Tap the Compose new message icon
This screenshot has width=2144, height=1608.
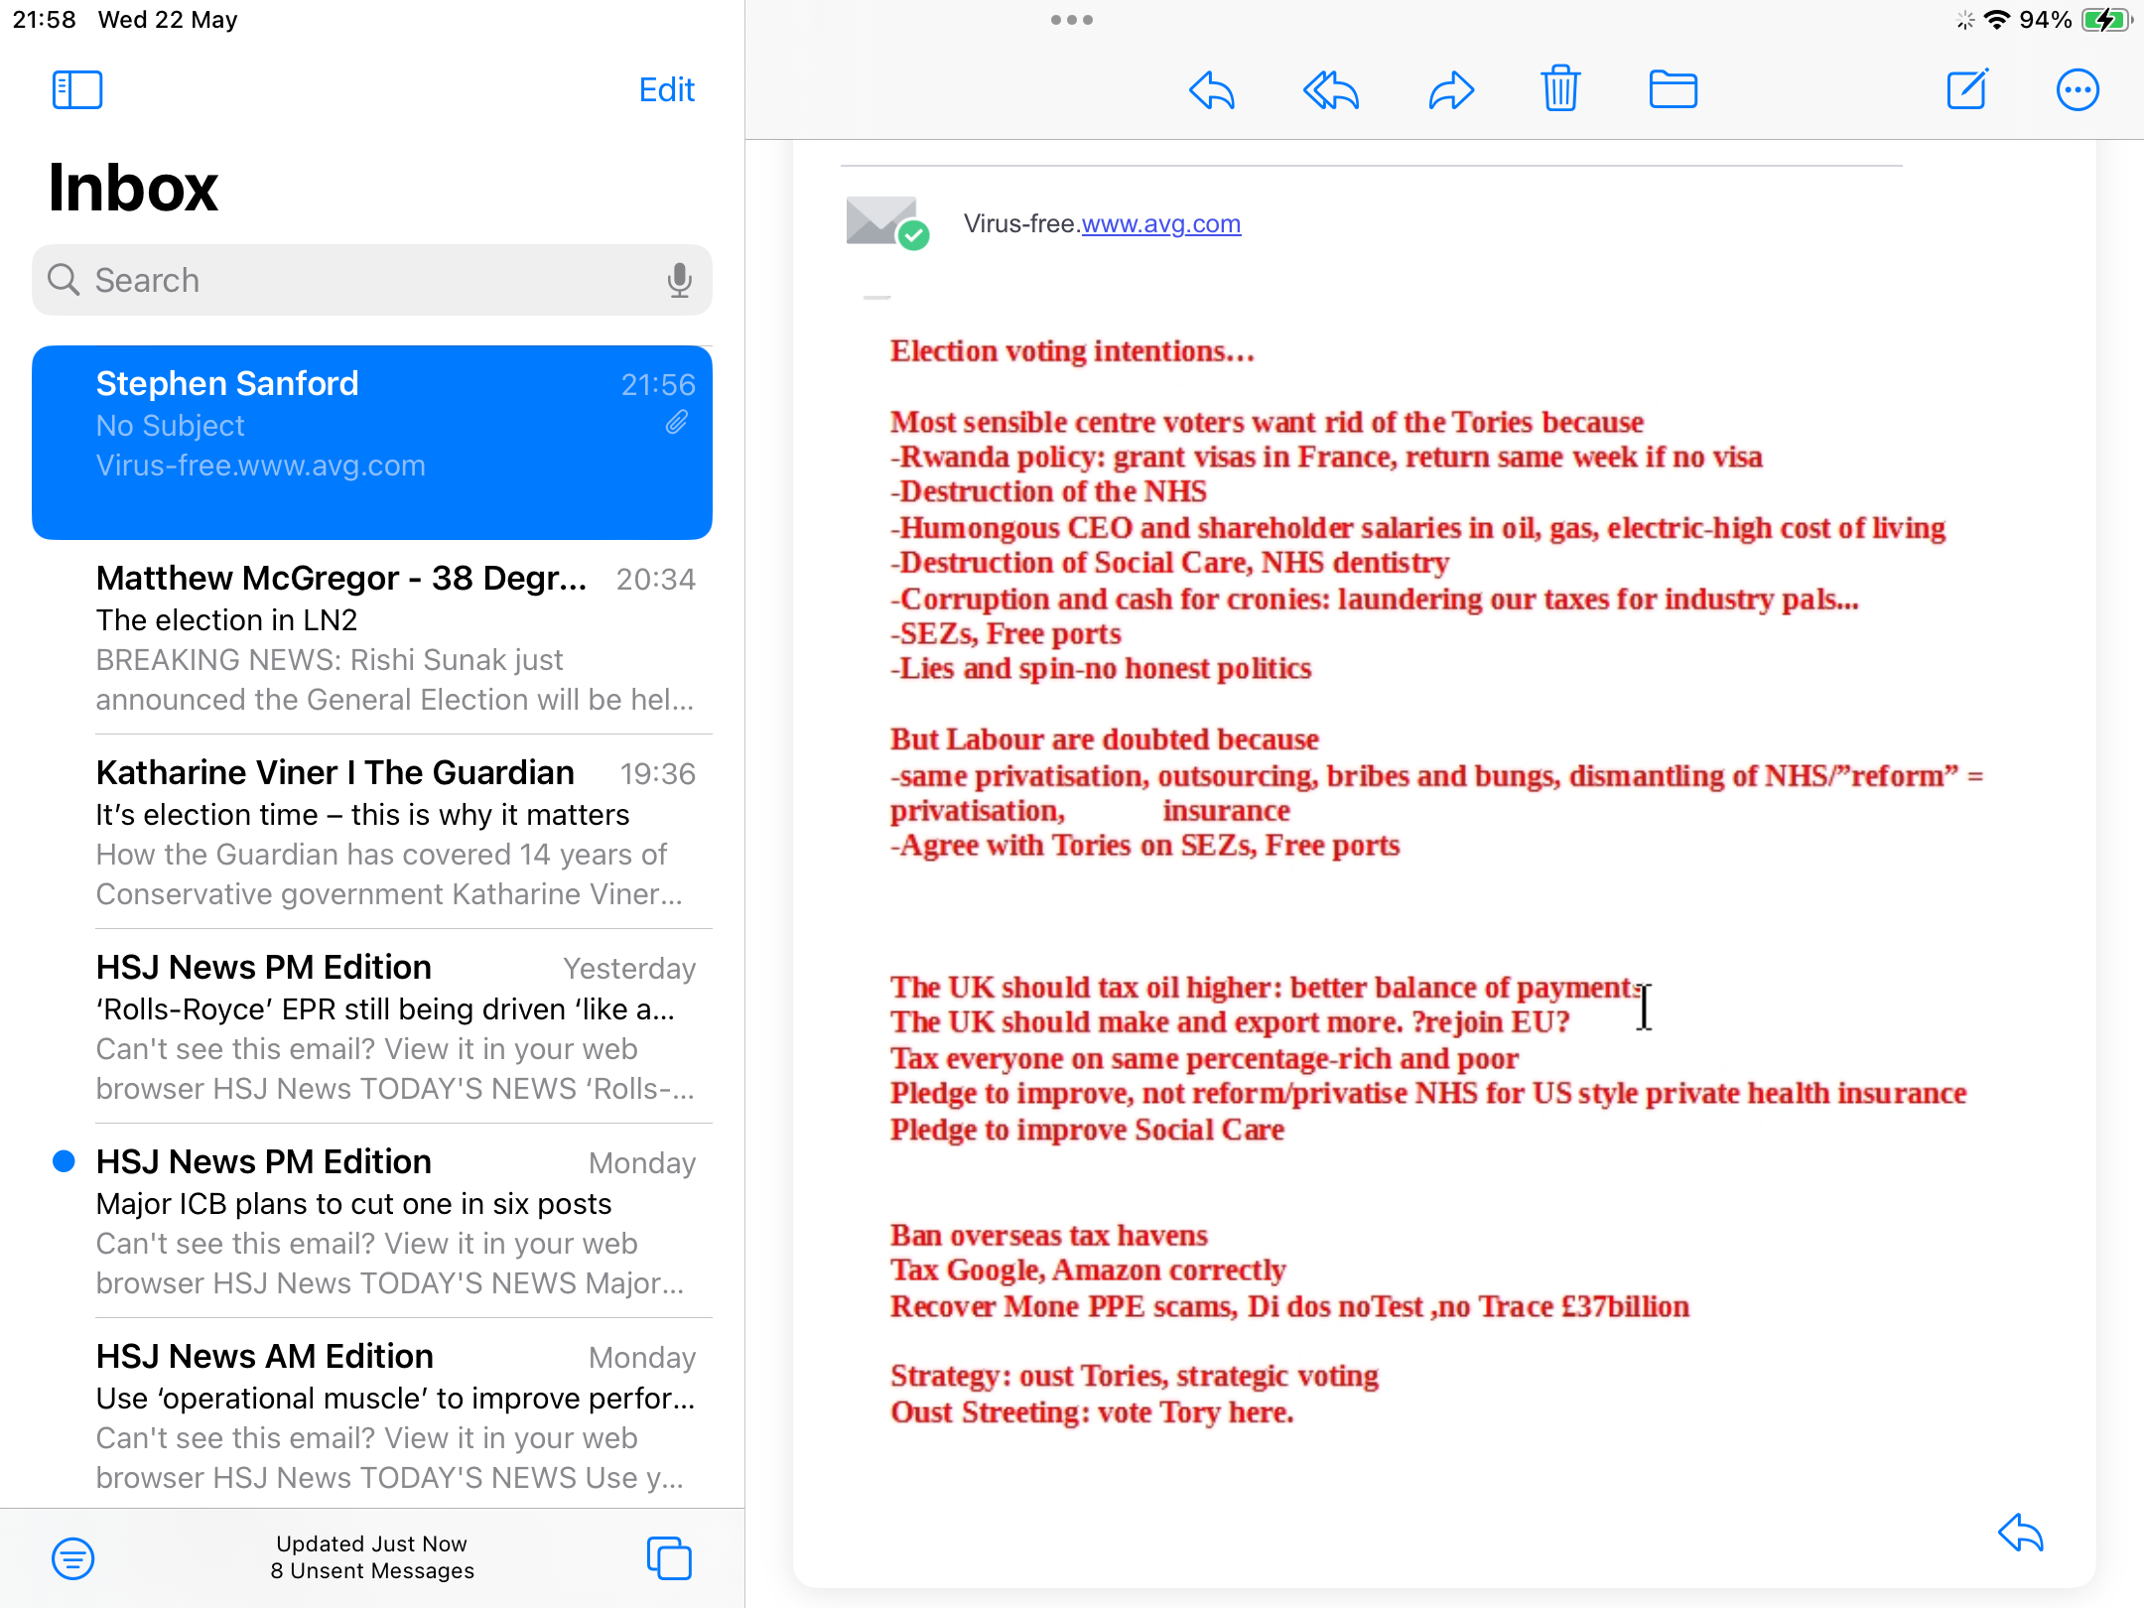[1966, 89]
